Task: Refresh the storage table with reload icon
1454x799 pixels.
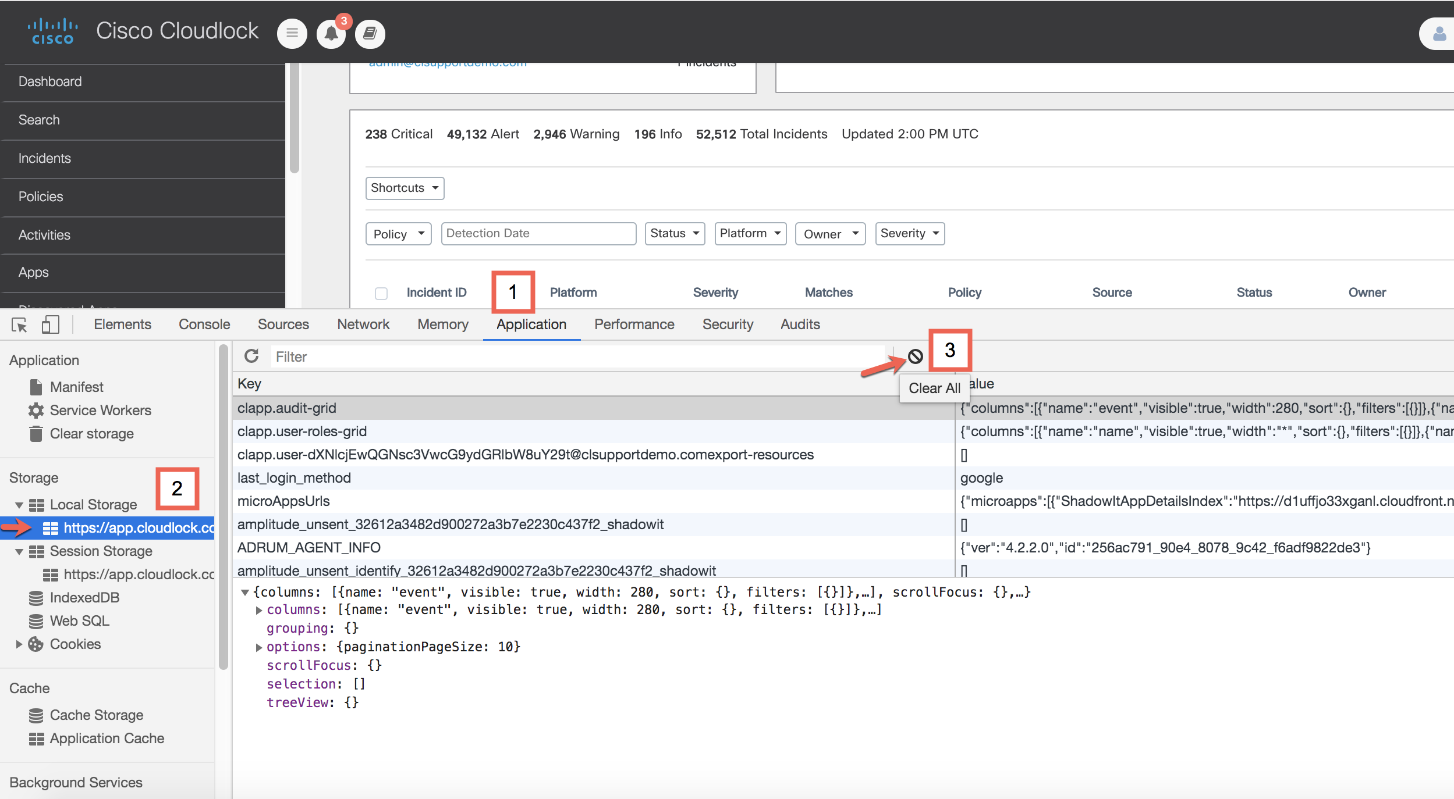Action: click(251, 356)
